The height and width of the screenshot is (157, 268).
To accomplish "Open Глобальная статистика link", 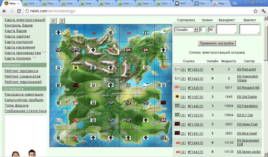I will pyautogui.click(x=25, y=111).
